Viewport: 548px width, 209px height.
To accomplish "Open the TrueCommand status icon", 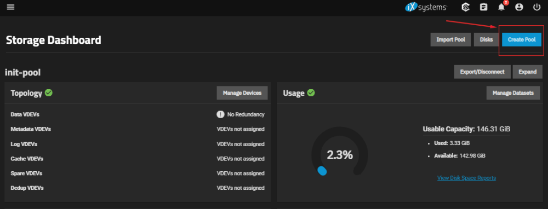I will pos(465,7).
